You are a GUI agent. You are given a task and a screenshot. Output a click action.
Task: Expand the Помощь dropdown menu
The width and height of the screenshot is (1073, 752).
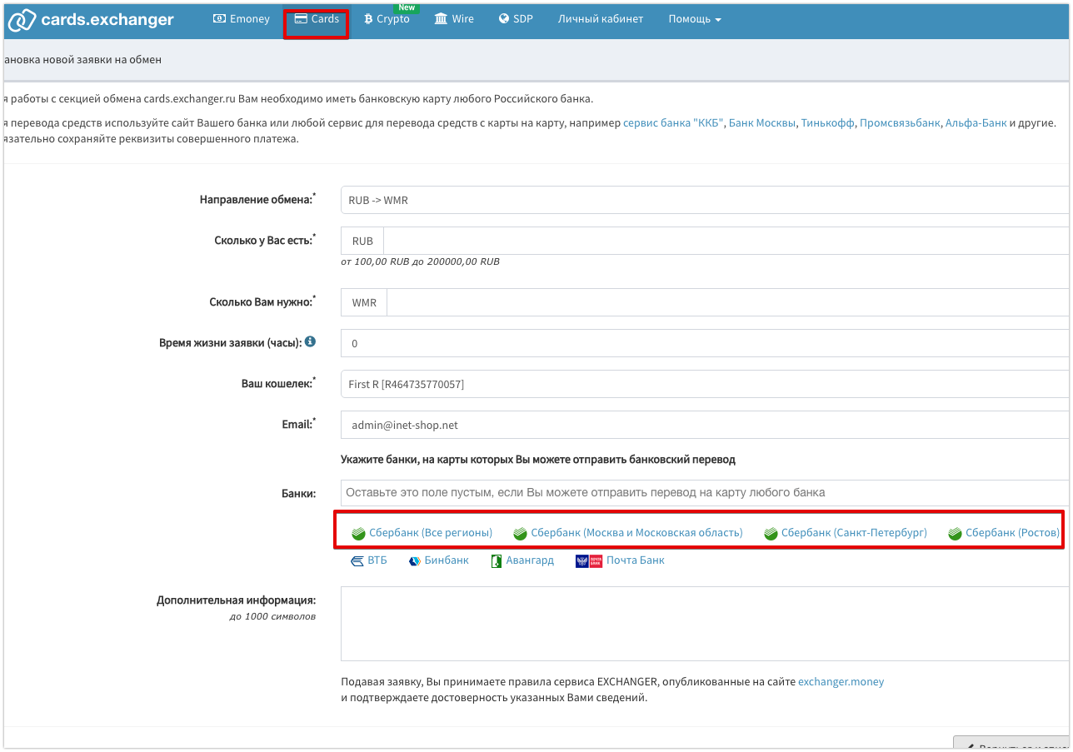tap(695, 18)
